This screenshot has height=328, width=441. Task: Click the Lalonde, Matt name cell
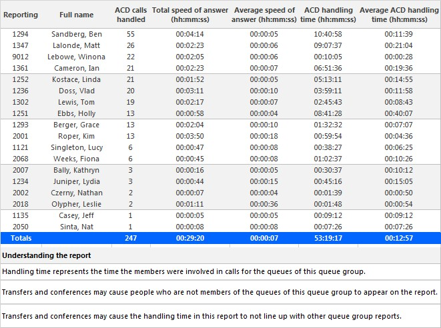[x=77, y=45]
